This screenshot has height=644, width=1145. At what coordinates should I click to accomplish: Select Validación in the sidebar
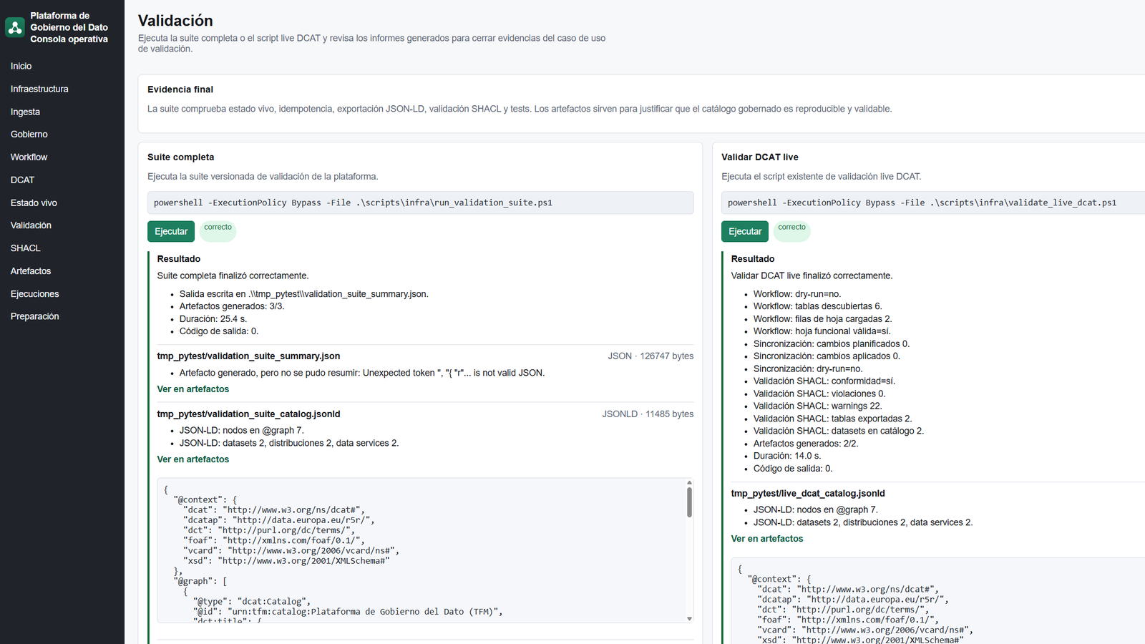click(31, 225)
